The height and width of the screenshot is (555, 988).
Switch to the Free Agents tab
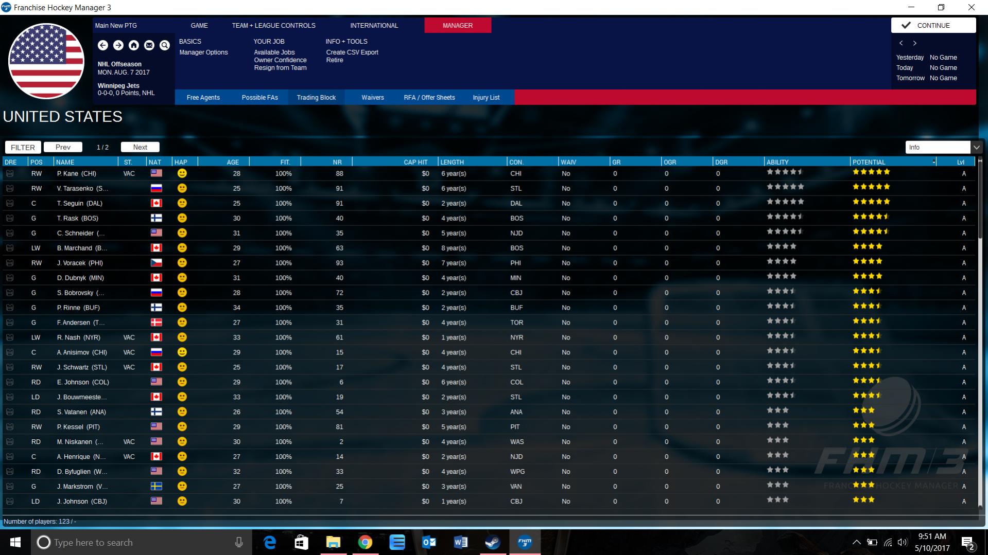(203, 97)
